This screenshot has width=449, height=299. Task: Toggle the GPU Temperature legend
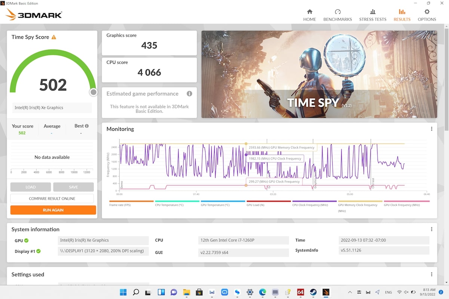pos(223,203)
